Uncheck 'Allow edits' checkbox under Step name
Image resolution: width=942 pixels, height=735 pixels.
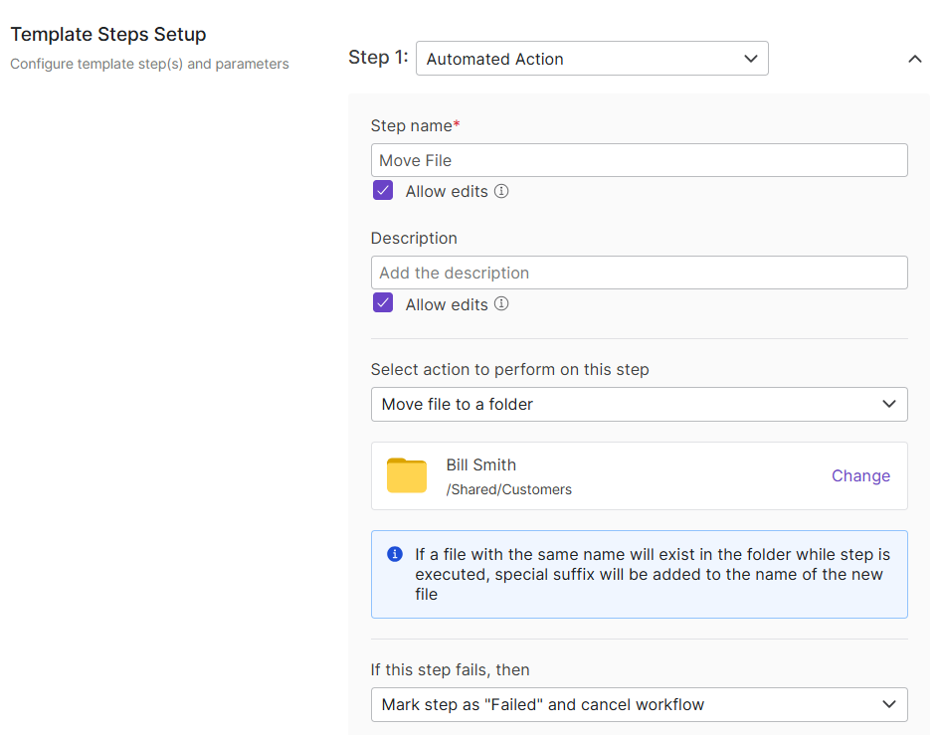click(383, 191)
